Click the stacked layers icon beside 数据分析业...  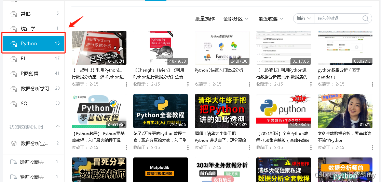[14, 143]
